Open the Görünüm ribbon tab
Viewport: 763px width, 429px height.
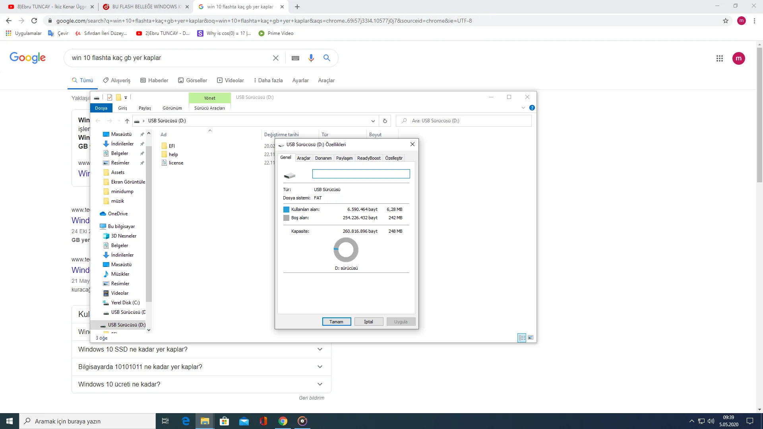pyautogui.click(x=172, y=108)
